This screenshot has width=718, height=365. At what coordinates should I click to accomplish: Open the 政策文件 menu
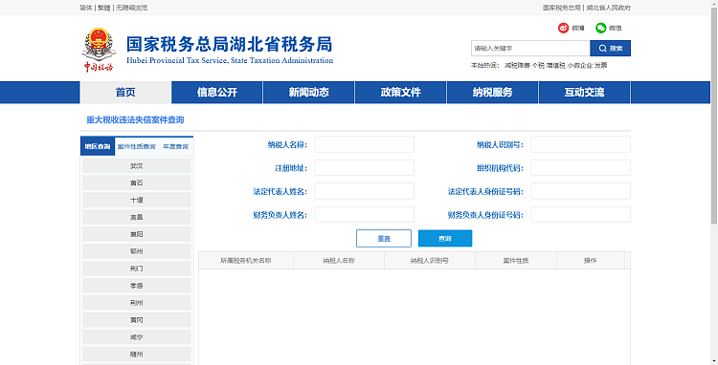(x=401, y=93)
